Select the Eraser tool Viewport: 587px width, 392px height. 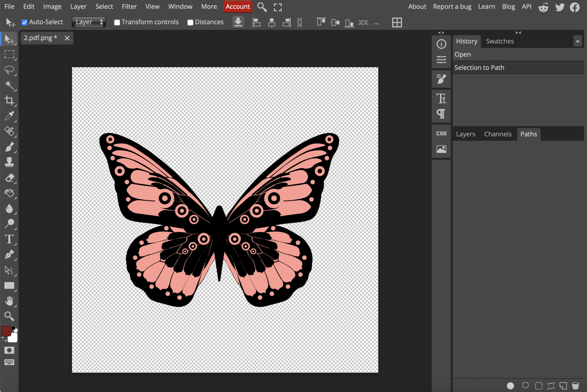click(x=9, y=178)
